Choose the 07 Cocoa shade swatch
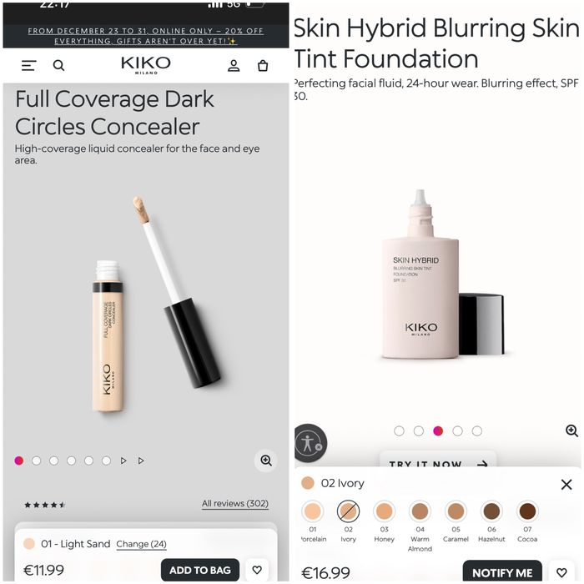Image resolution: width=584 pixels, height=584 pixels. [x=527, y=511]
